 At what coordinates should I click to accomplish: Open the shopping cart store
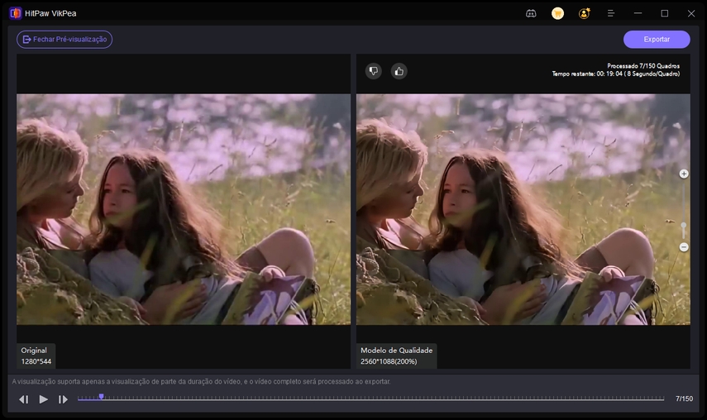558,13
